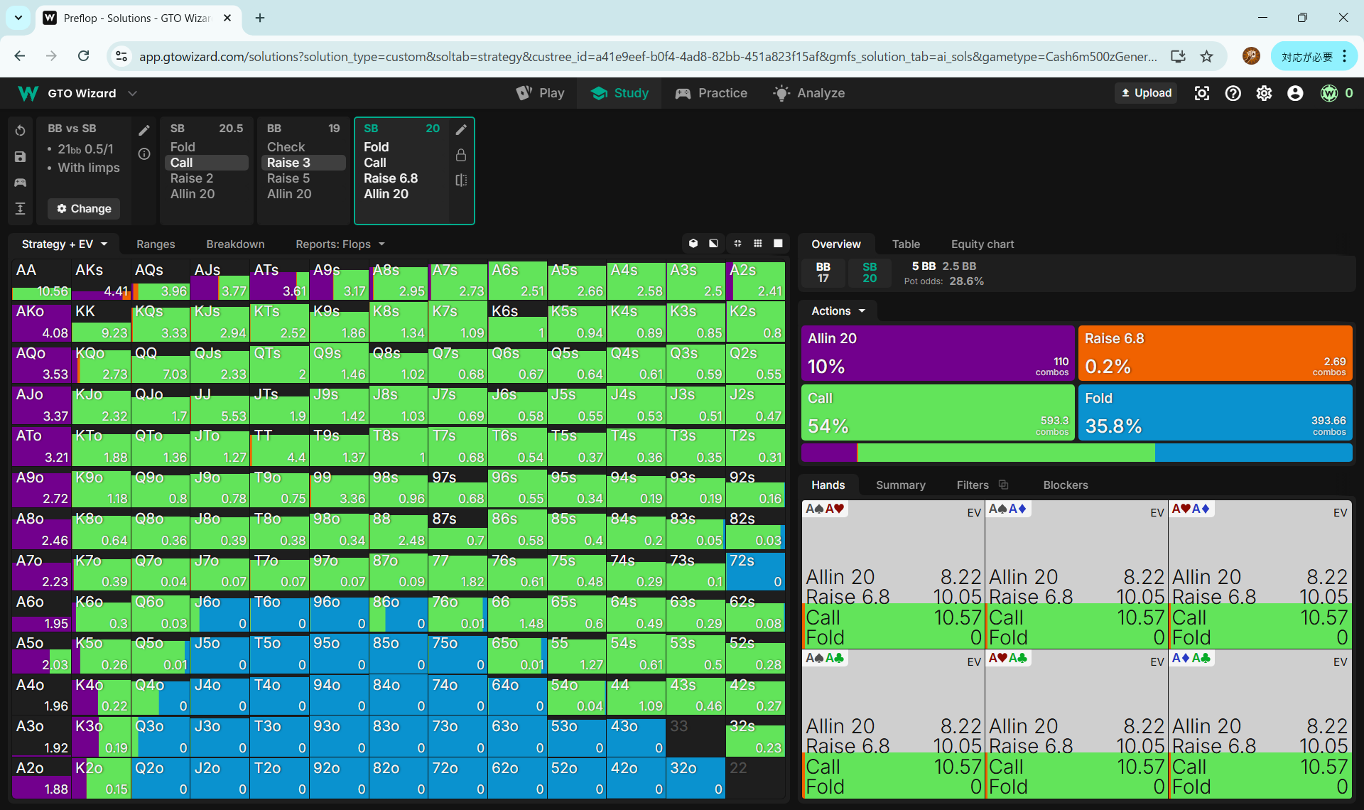This screenshot has width=1364, height=810.
Task: Click the reset arrow icon in left sidebar
Action: point(20,131)
